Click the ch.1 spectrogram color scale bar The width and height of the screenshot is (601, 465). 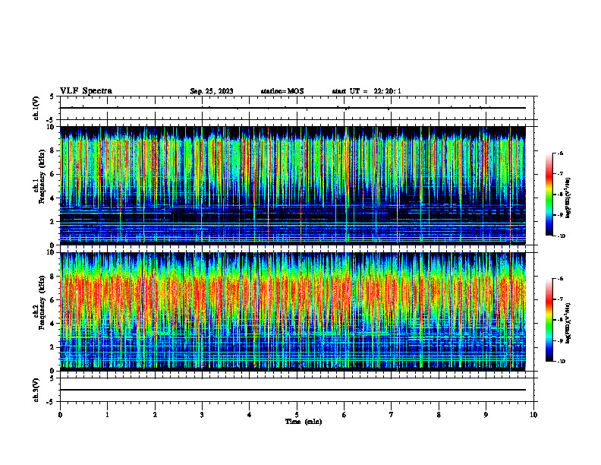click(x=549, y=195)
